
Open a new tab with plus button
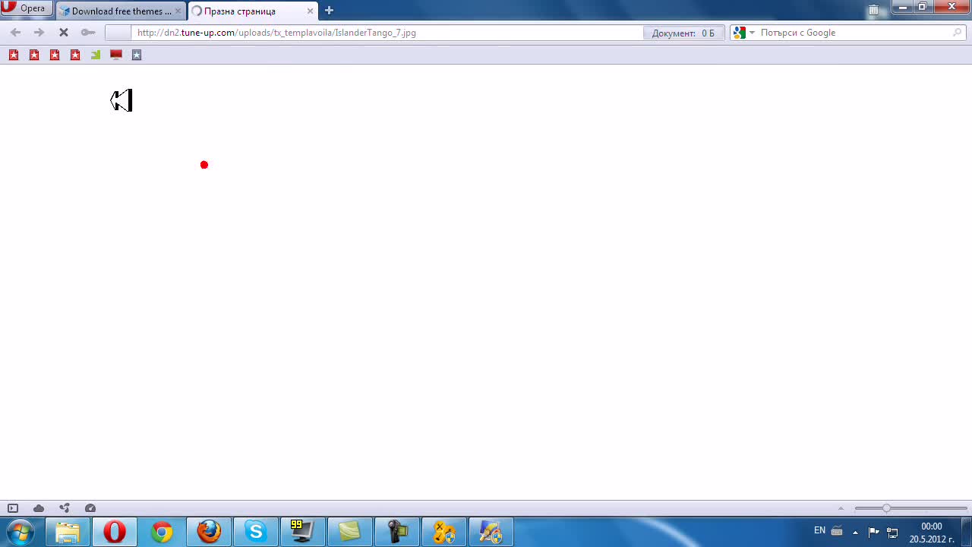point(329,11)
